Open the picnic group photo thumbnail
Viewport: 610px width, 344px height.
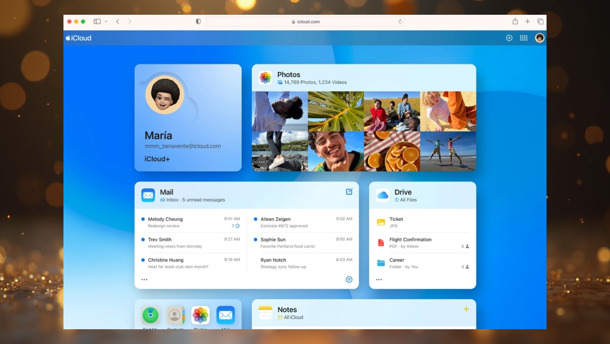[392, 111]
